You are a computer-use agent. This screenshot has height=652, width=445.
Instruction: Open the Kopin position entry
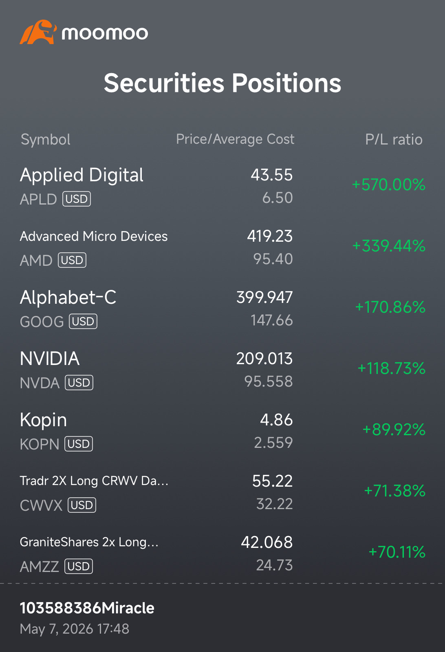point(222,431)
